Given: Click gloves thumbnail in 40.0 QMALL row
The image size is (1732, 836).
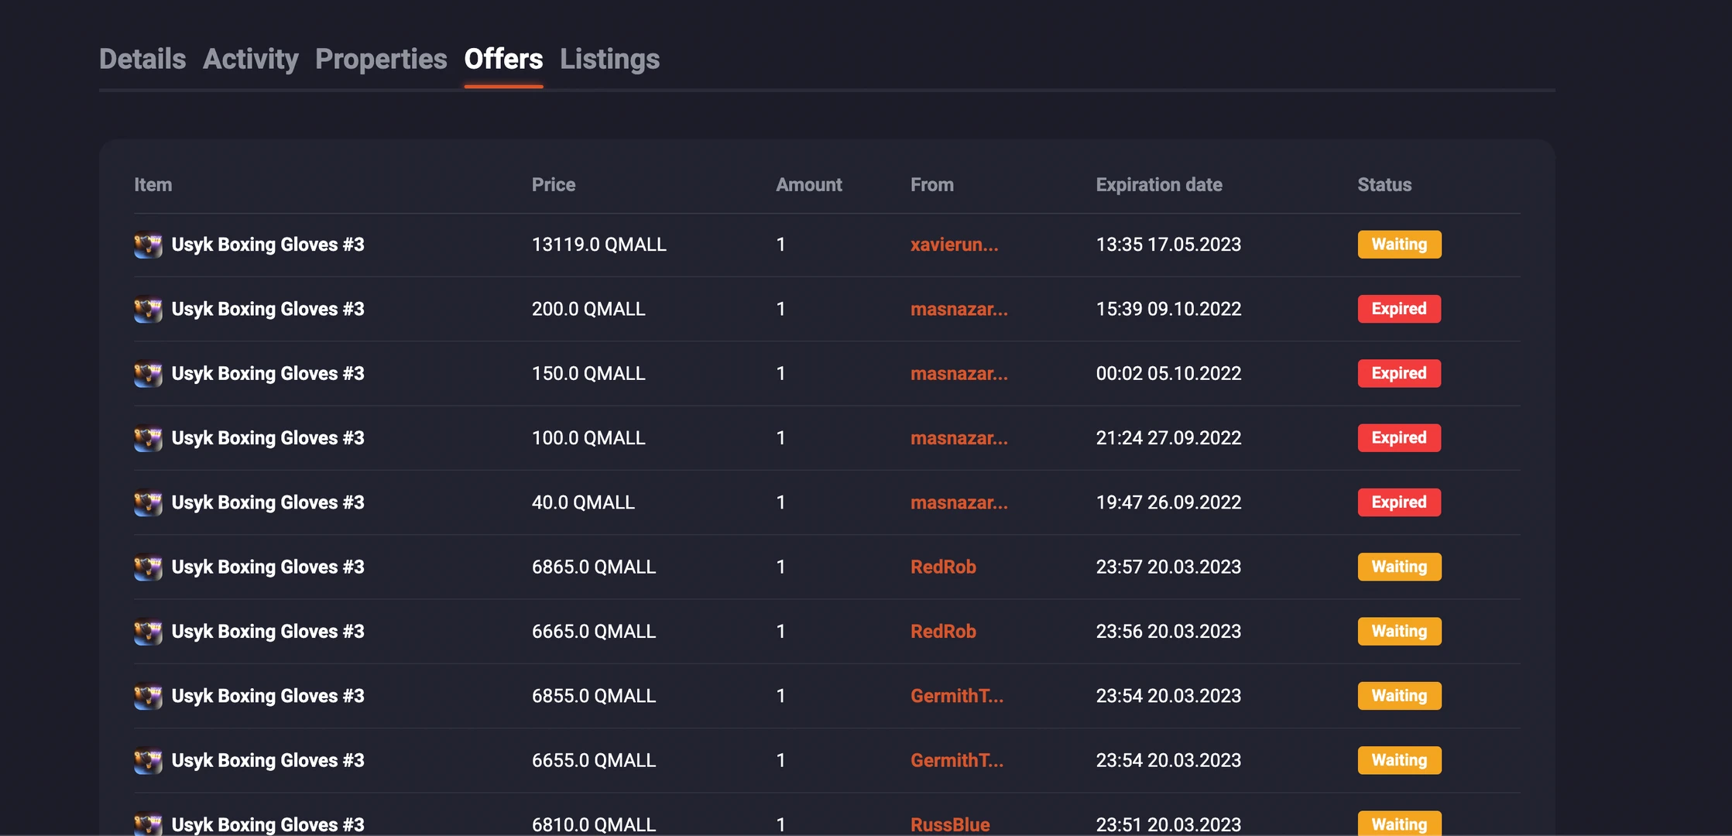Looking at the screenshot, I should coord(148,502).
